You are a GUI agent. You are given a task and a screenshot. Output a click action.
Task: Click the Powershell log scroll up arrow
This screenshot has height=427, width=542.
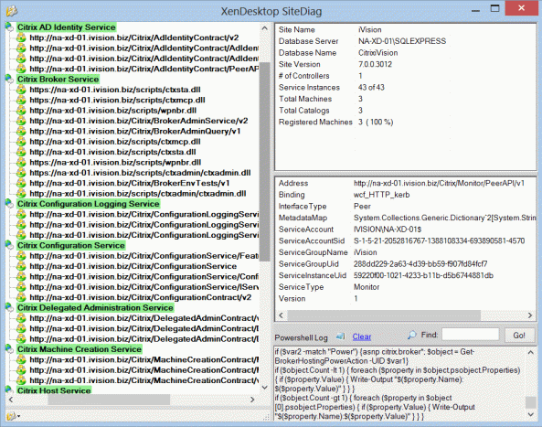point(530,352)
